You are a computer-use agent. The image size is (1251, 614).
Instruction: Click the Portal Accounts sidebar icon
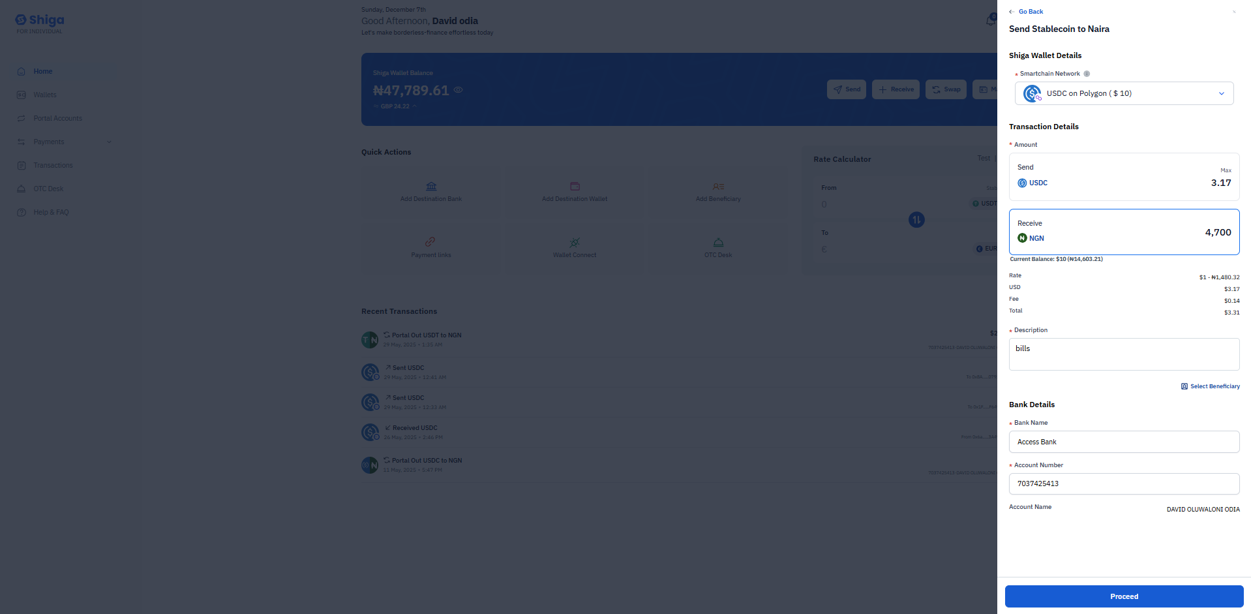coord(22,119)
